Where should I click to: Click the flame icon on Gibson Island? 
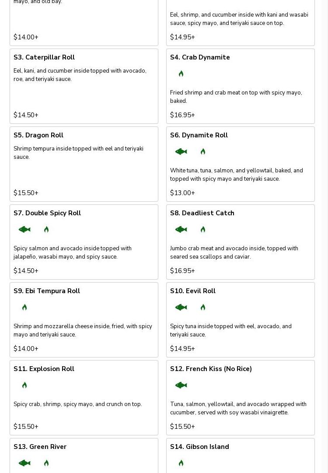(181, 463)
